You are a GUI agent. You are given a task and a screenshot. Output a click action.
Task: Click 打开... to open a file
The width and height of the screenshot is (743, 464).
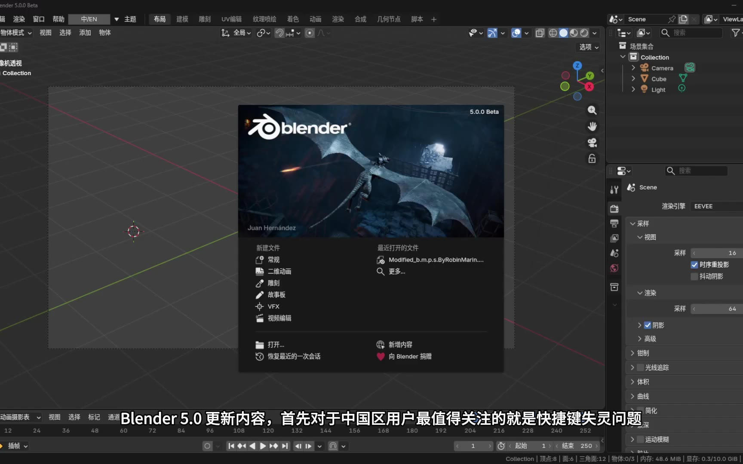click(x=276, y=345)
